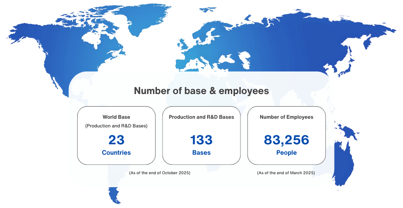Click the blue "Countries" label
The image size is (403, 208).
116,153
